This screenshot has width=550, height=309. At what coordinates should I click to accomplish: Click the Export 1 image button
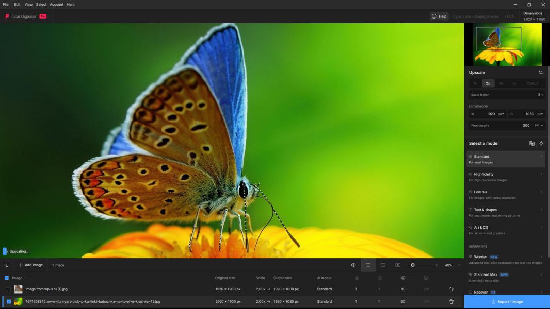point(507,302)
